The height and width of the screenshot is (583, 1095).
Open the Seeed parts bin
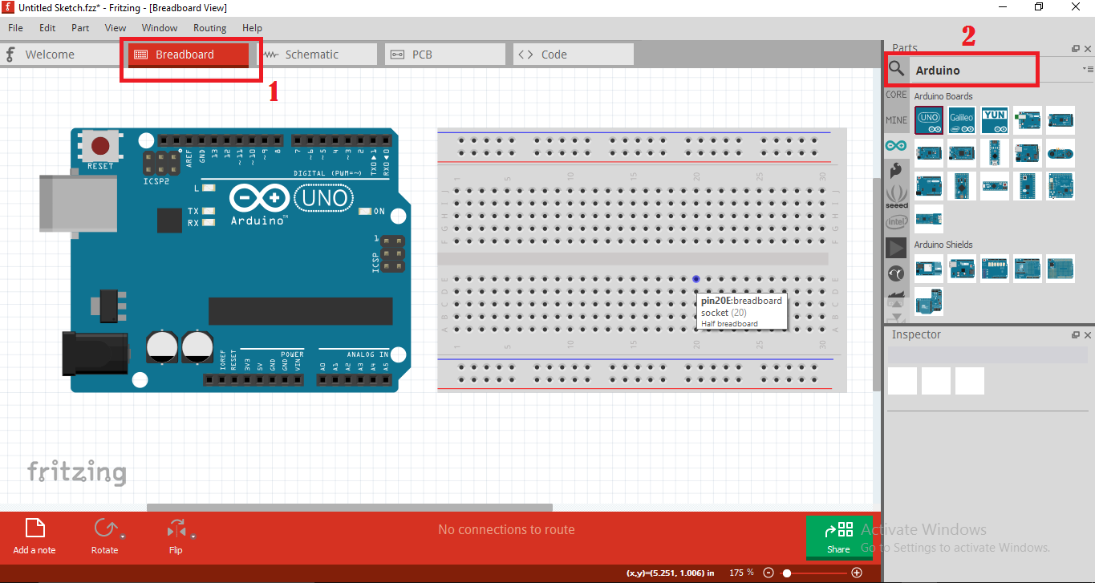(896, 196)
